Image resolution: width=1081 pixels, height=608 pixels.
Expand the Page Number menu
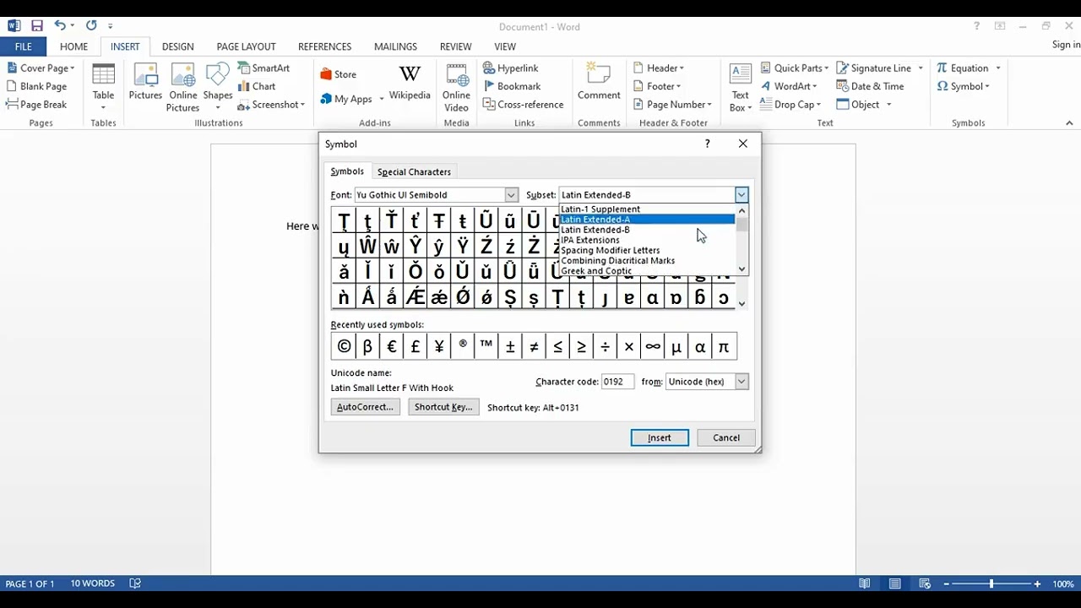pos(671,105)
